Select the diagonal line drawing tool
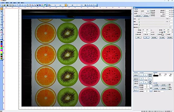Viewport: 174px width, 112px height. [x=1, y=14]
